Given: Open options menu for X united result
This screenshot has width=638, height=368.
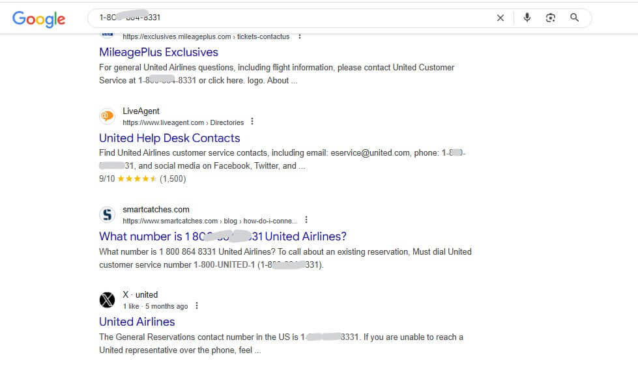Looking at the screenshot, I should tap(197, 305).
